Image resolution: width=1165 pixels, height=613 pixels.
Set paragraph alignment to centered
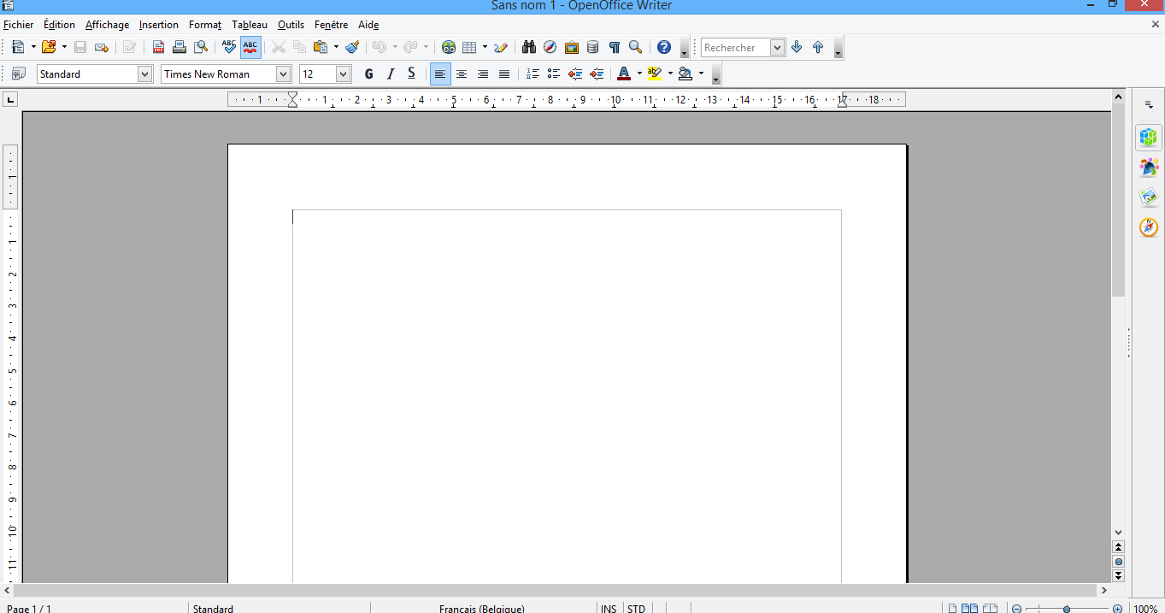[x=462, y=74]
